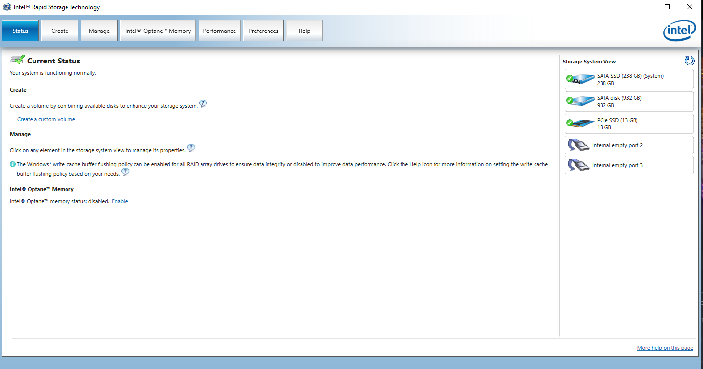Click the info icon before write-cache note

13,164
